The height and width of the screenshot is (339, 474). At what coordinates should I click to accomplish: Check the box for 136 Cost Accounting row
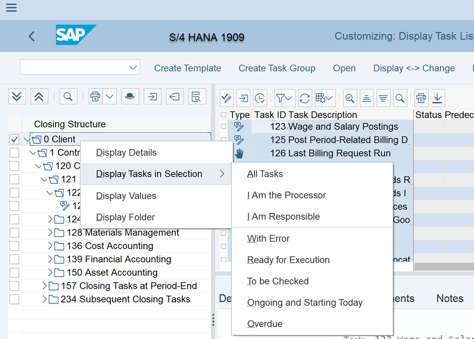click(x=14, y=246)
